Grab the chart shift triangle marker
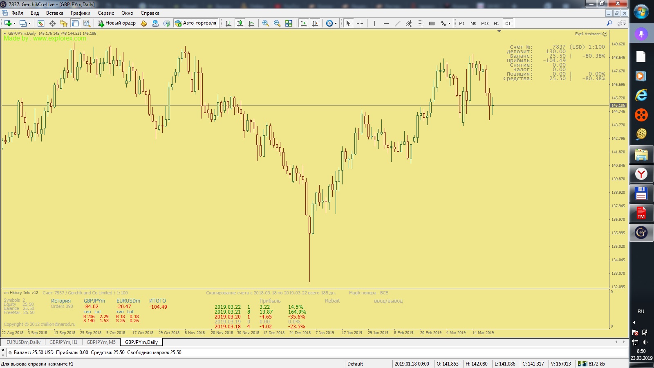 click(x=499, y=31)
